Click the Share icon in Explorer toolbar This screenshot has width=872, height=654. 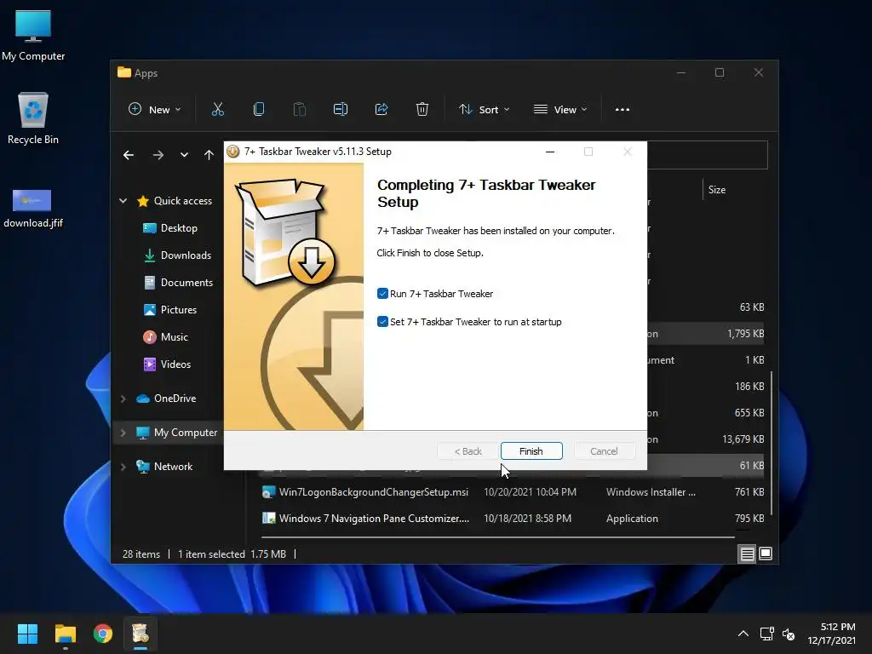[381, 110]
